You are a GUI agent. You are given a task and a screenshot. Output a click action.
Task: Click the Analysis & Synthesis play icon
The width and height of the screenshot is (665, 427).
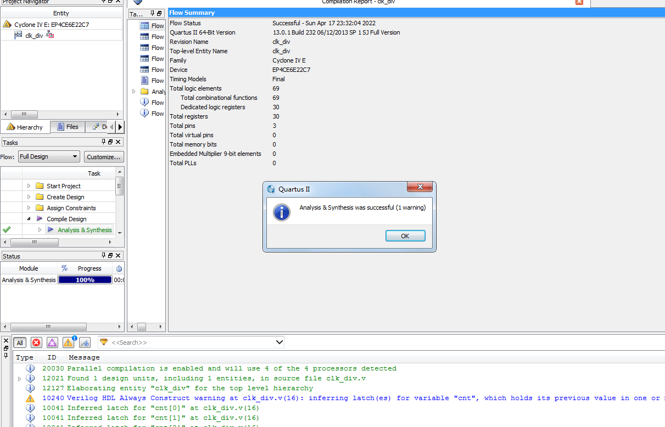tap(51, 230)
